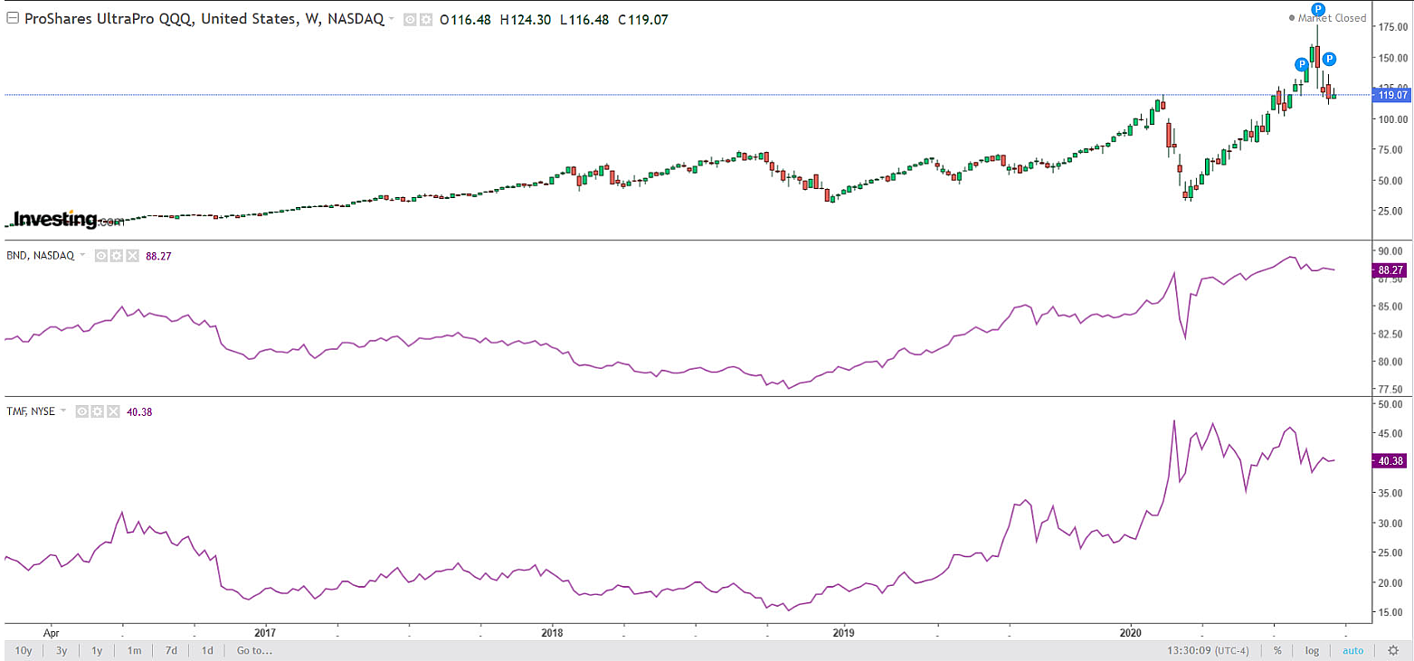The height and width of the screenshot is (661, 1414).
Task: Select the 1m time range
Action: 134,650
